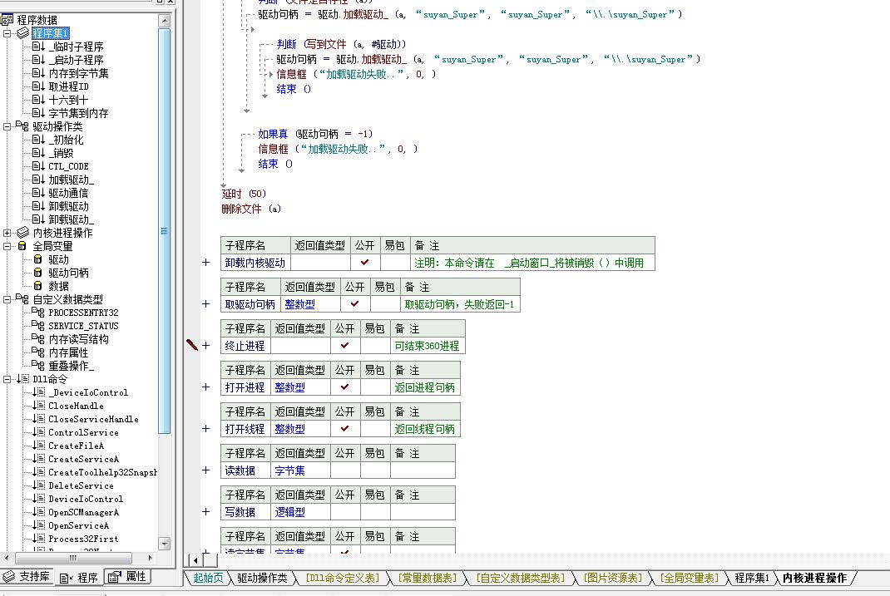The width and height of the screenshot is (890, 596).
Task: Click the _启动子程序 subroutine icon
Action: click(x=38, y=60)
